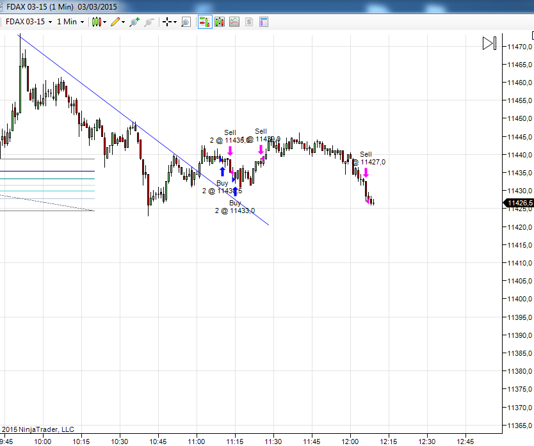The width and height of the screenshot is (534, 446).
Task: Click the current price marker 11426,5
Action: [519, 203]
